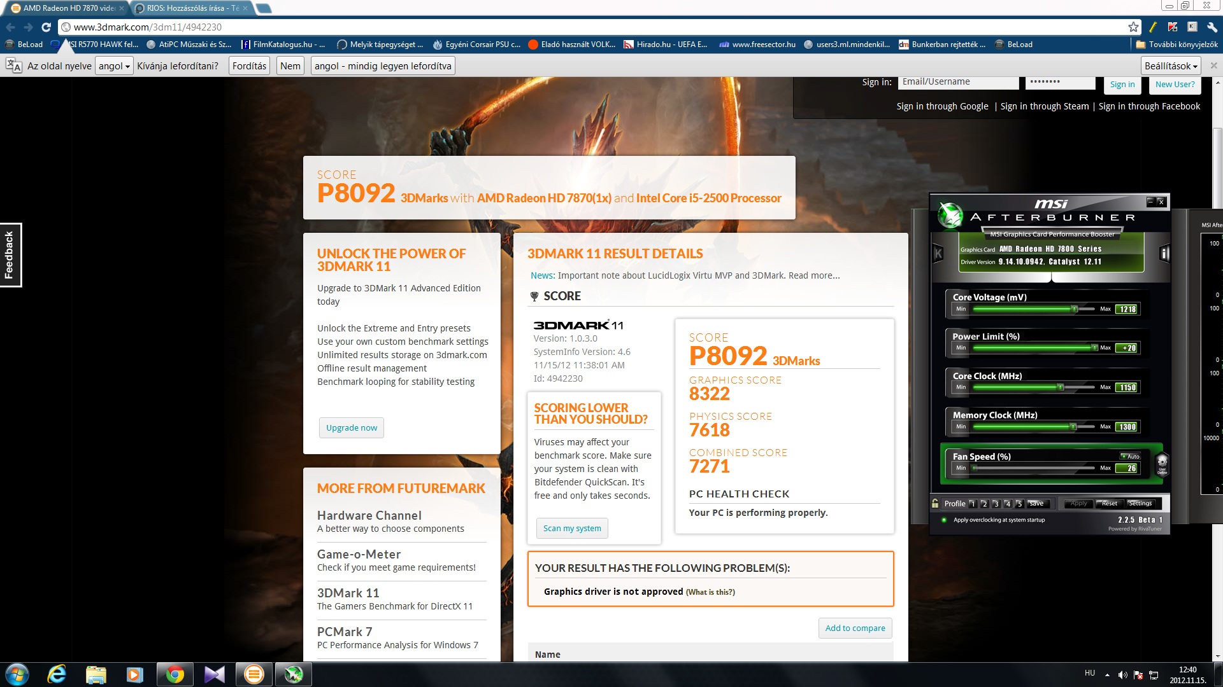Screen dimensions: 1223x687
Task: Click the Power Limit slider
Action: pyautogui.click(x=1034, y=348)
